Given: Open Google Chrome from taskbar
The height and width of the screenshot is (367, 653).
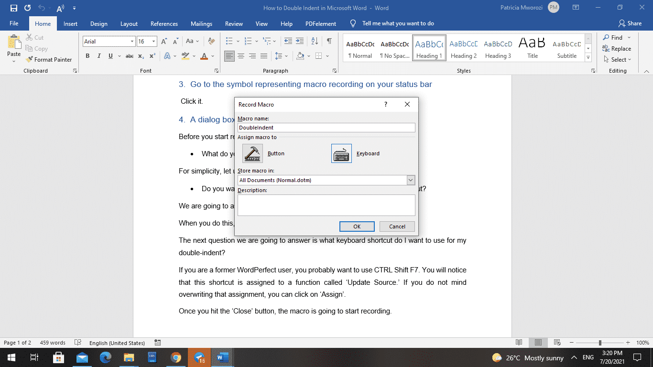Looking at the screenshot, I should point(175,357).
